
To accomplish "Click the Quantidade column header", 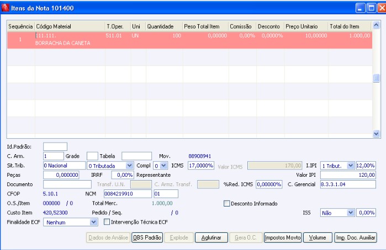I will pos(164,26).
